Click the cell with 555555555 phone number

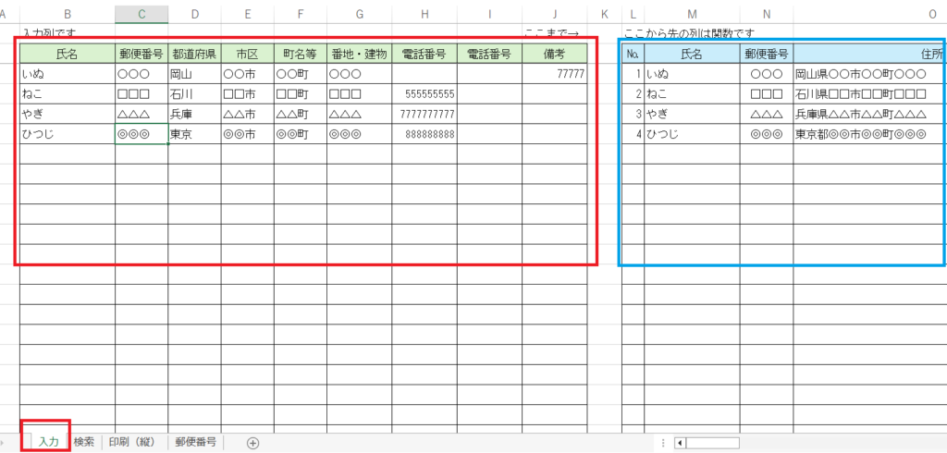[424, 94]
